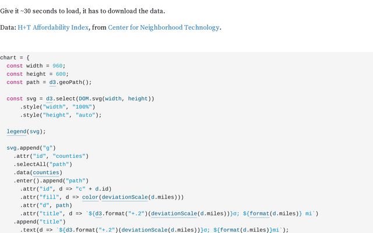
Task: Click the DOM reference in svg line
Action: 85,98
